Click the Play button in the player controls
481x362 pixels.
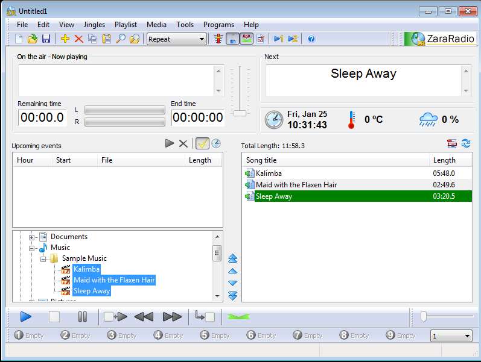point(25,317)
